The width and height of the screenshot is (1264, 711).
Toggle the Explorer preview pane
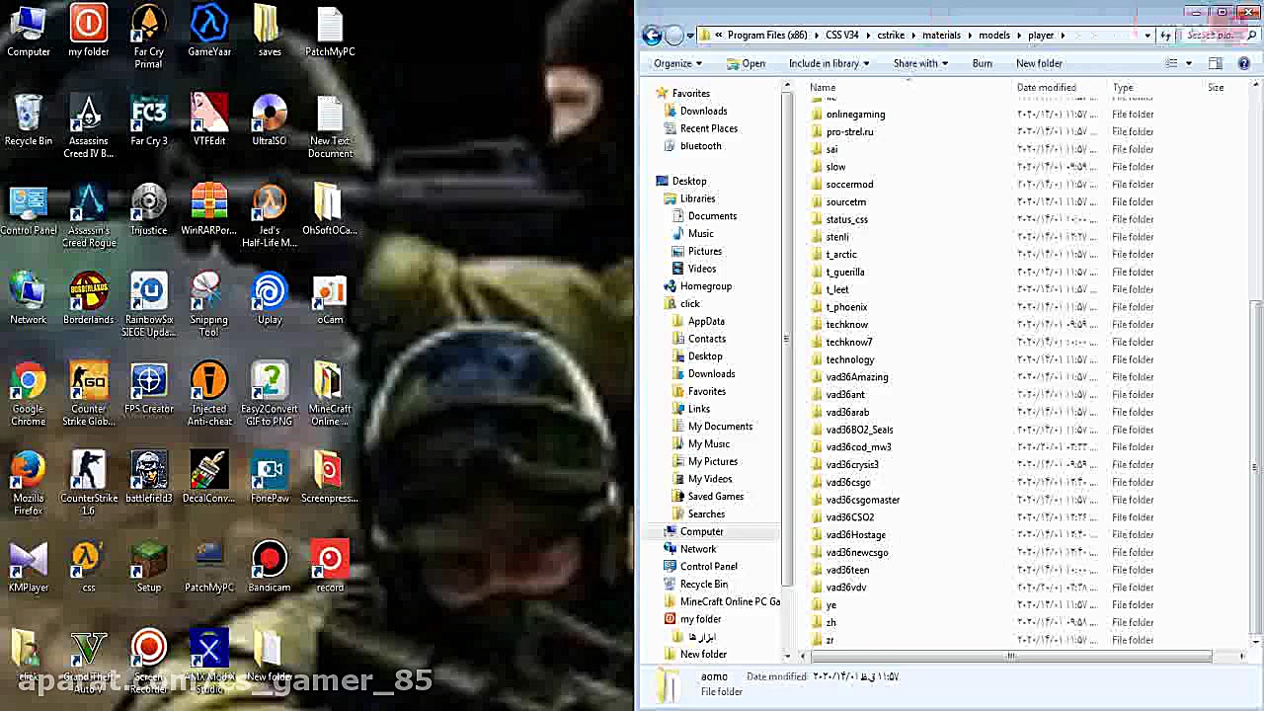[1216, 63]
